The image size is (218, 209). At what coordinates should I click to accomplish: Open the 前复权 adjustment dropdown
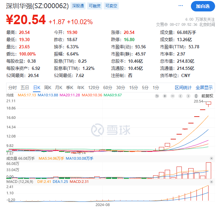(207, 96)
